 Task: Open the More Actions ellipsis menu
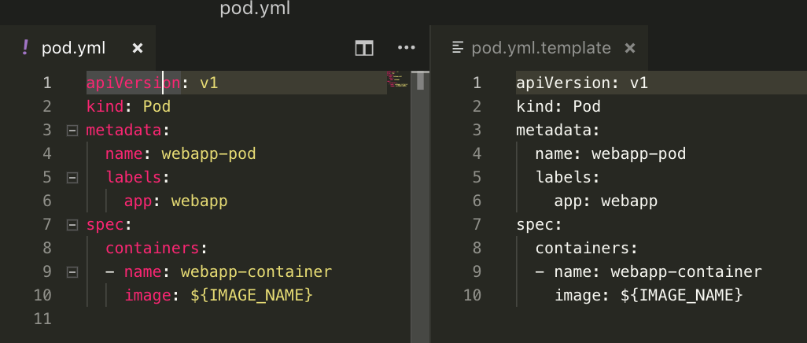click(x=406, y=48)
